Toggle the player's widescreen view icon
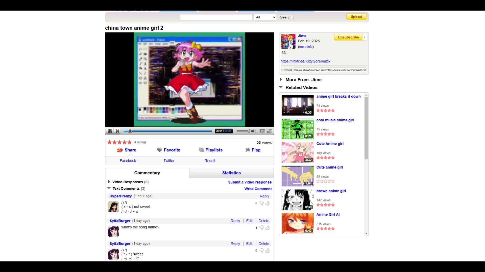 click(262, 131)
